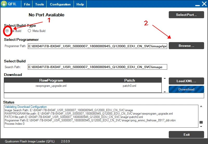Click the QFIL green download logo
Image resolution: width=208 pixels, height=144 pixels.
(x=4, y=4)
